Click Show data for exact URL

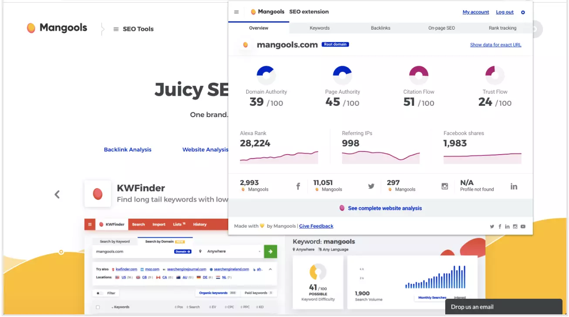point(496,45)
